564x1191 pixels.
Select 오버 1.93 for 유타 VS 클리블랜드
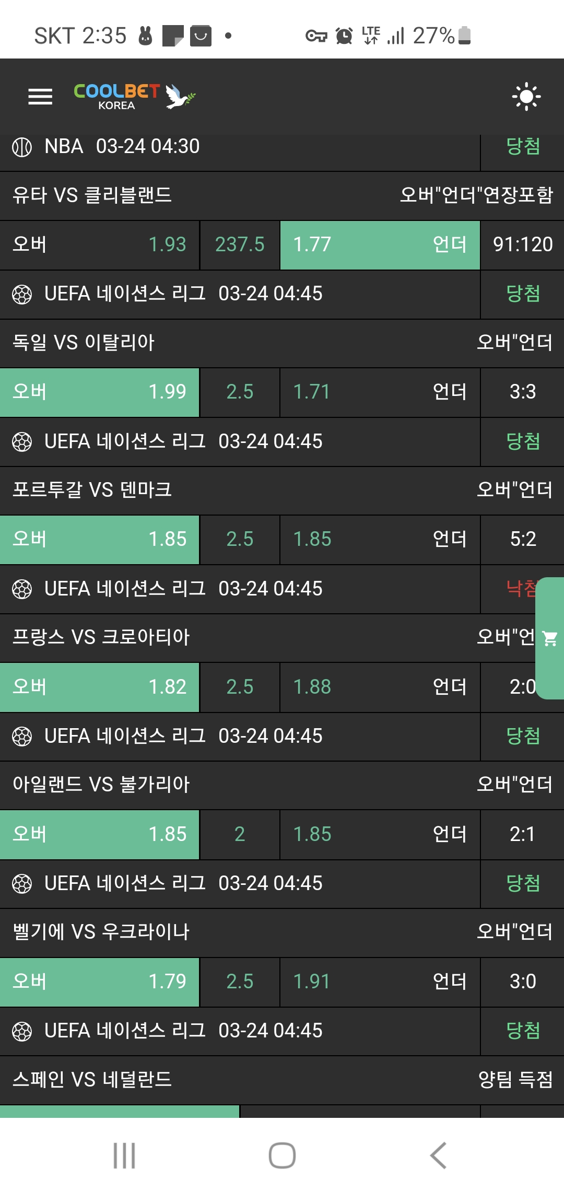click(99, 244)
